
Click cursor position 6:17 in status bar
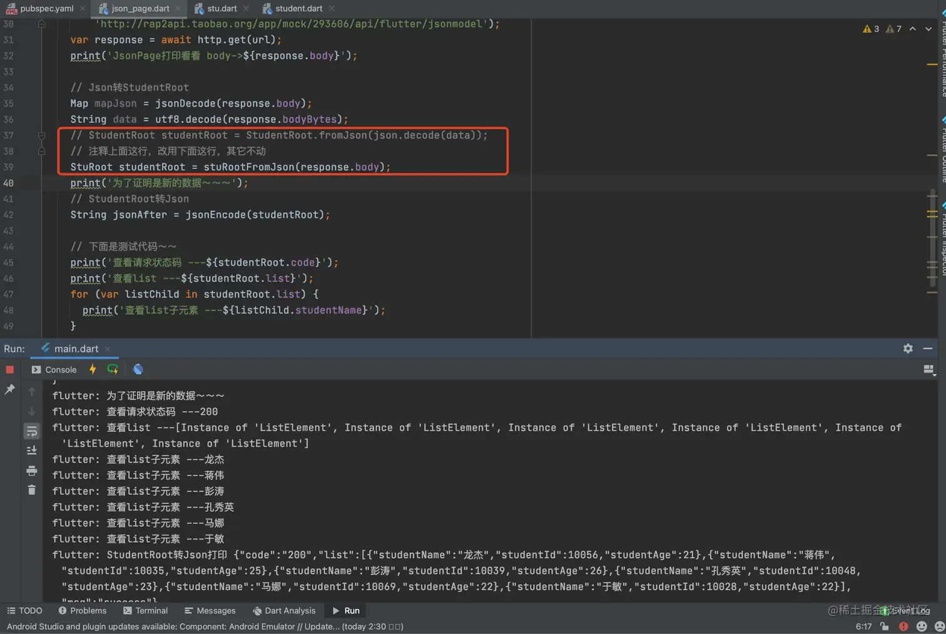(x=863, y=626)
